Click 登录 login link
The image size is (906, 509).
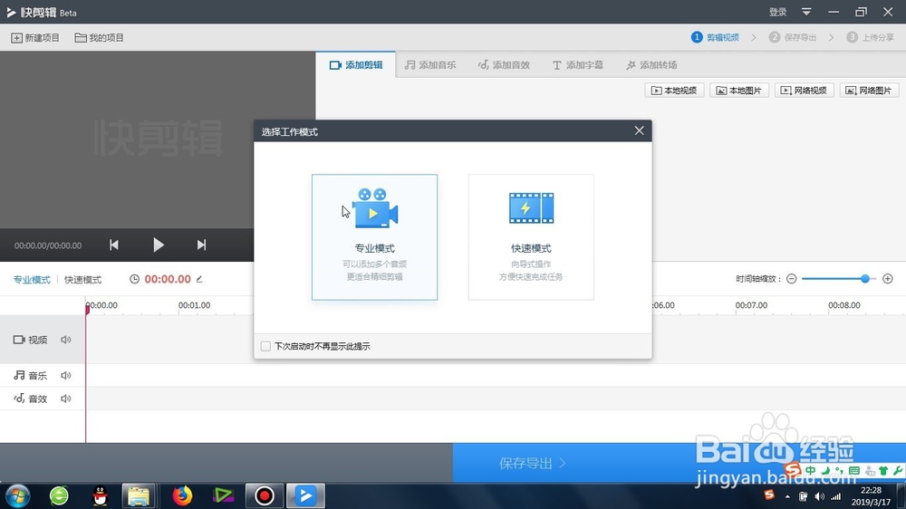pos(777,12)
